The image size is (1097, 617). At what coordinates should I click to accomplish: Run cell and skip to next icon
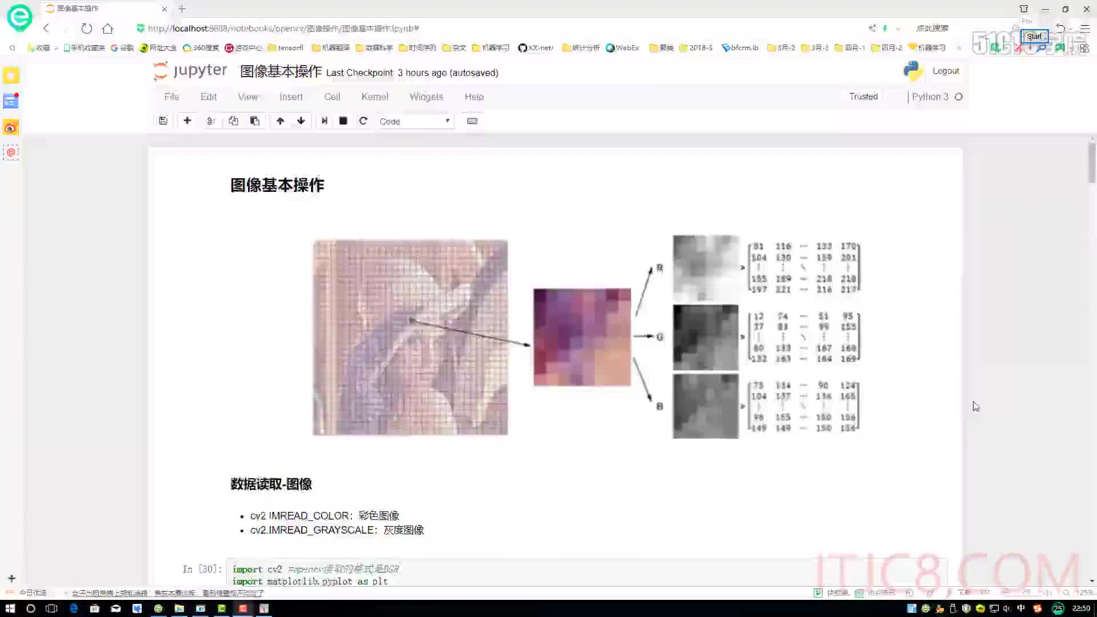[325, 121]
